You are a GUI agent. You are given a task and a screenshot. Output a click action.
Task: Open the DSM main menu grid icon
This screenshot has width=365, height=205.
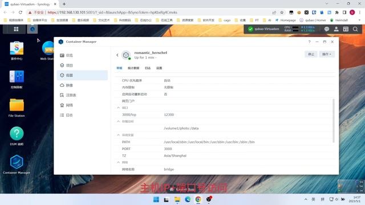coord(16,29)
